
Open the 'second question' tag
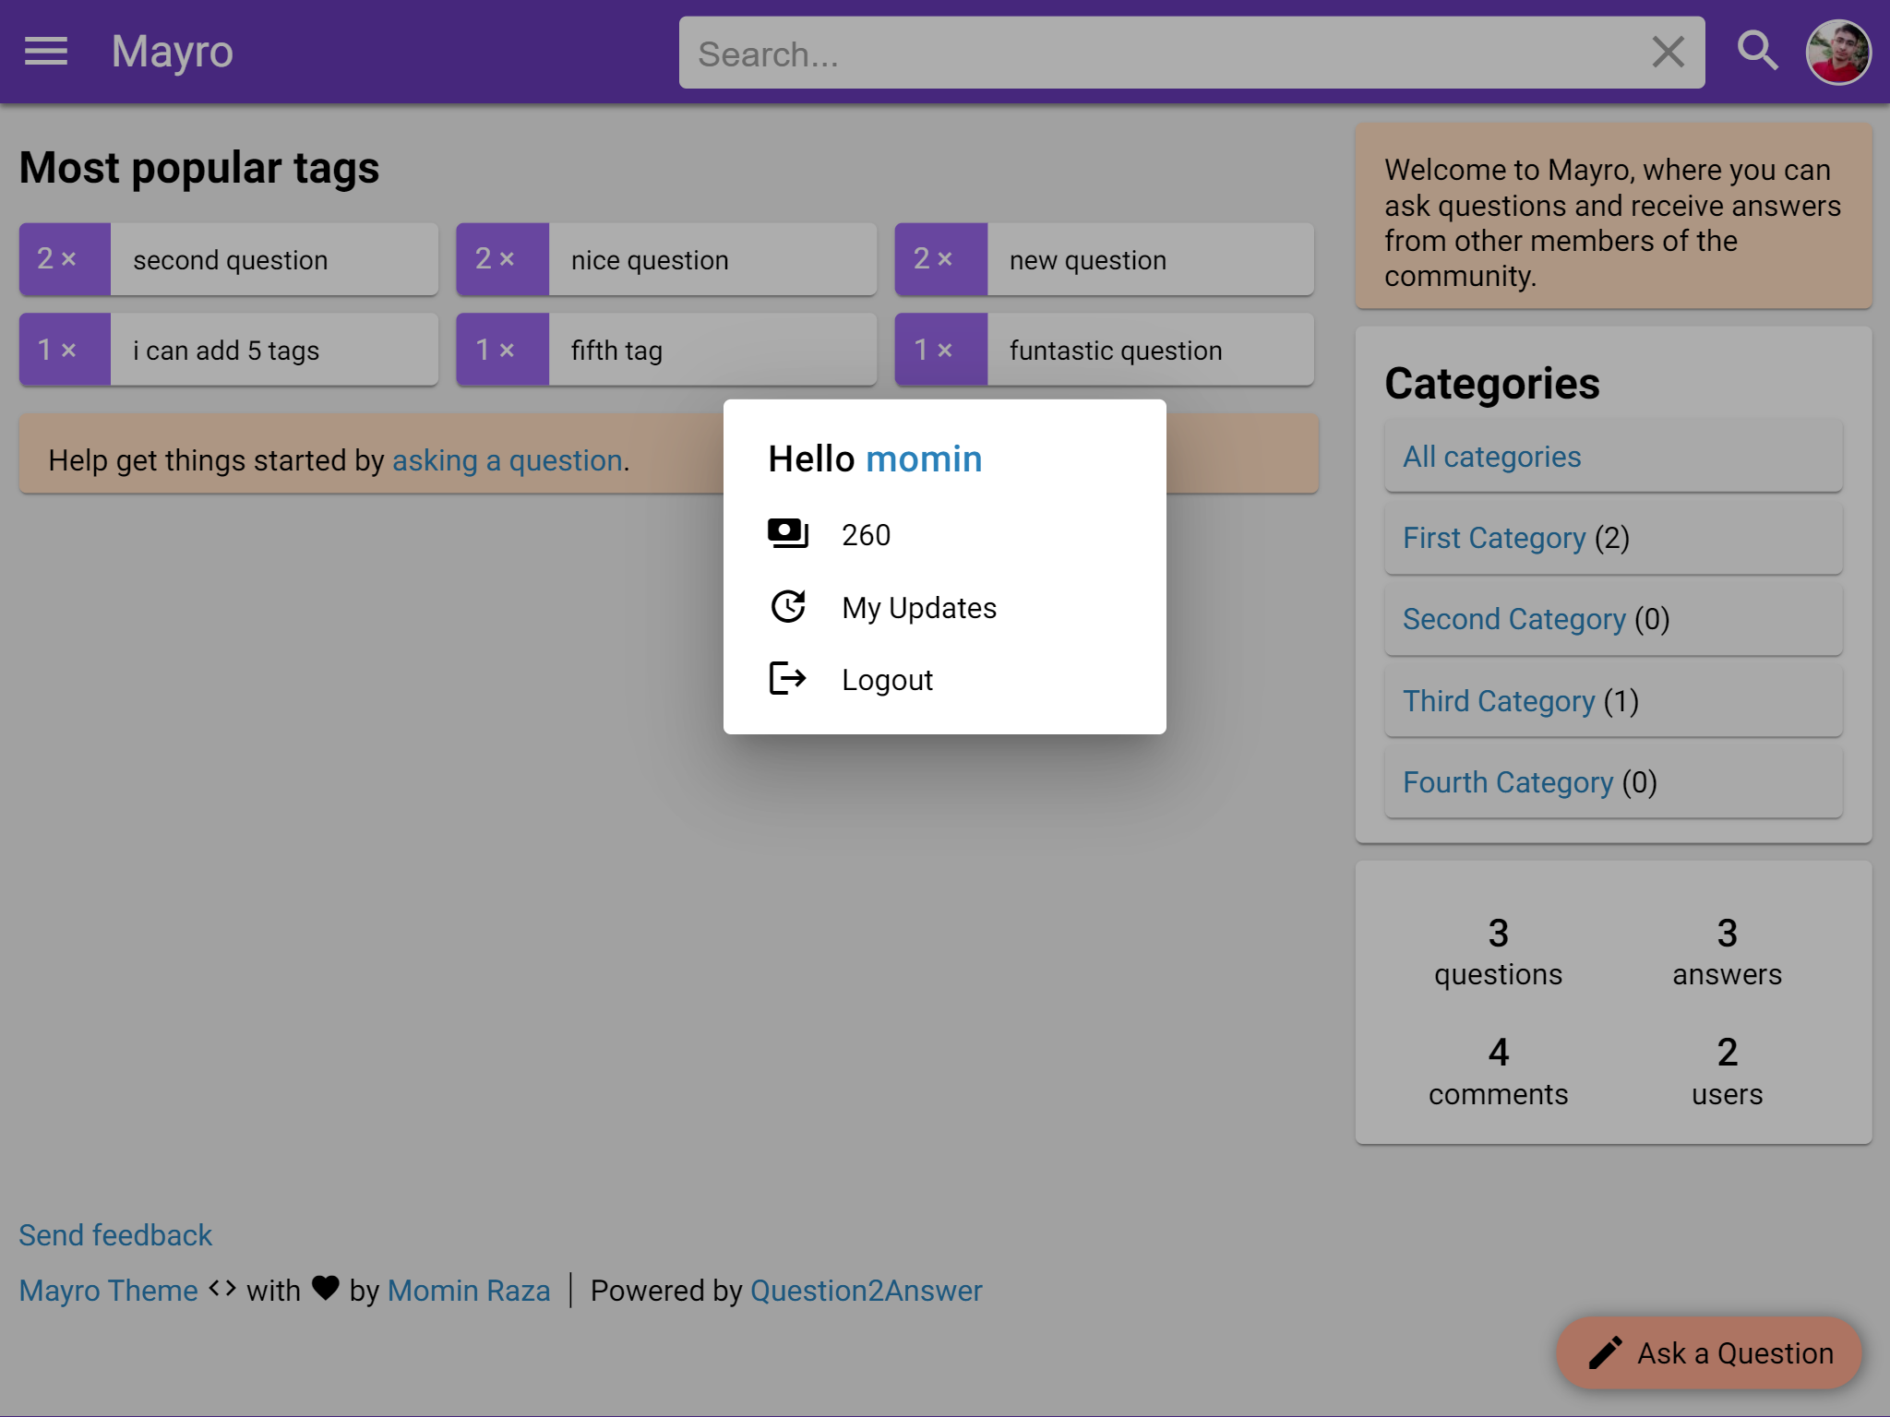[230, 260]
